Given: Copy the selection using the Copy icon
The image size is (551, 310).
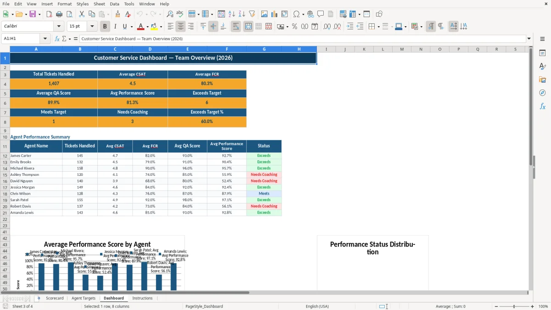Looking at the screenshot, I should [92, 14].
